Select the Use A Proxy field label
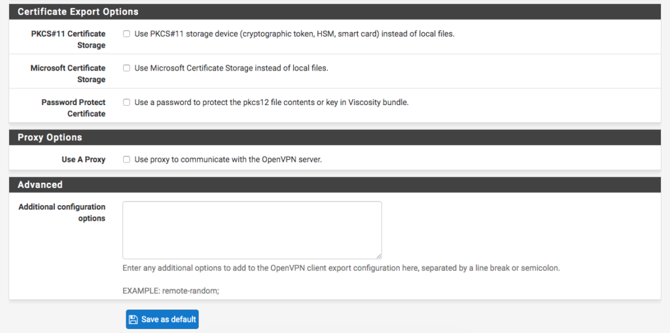 [83, 159]
